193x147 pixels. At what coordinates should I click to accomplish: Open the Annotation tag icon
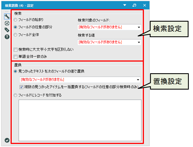[7, 30]
